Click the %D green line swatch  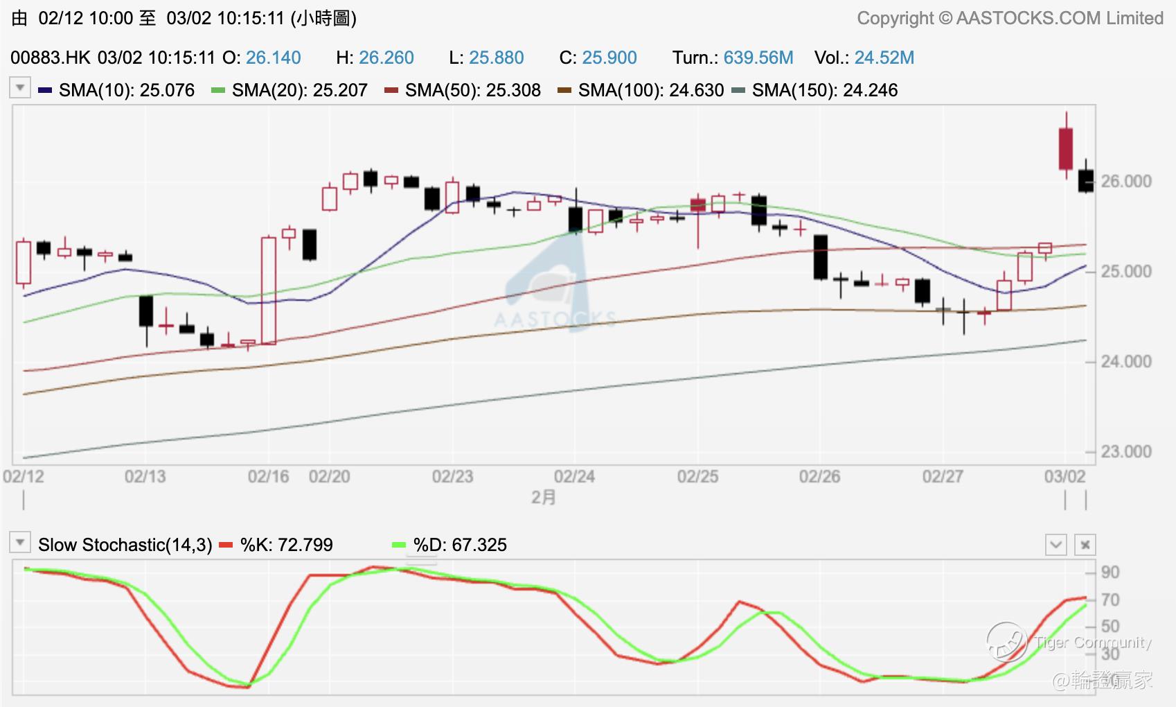[399, 545]
